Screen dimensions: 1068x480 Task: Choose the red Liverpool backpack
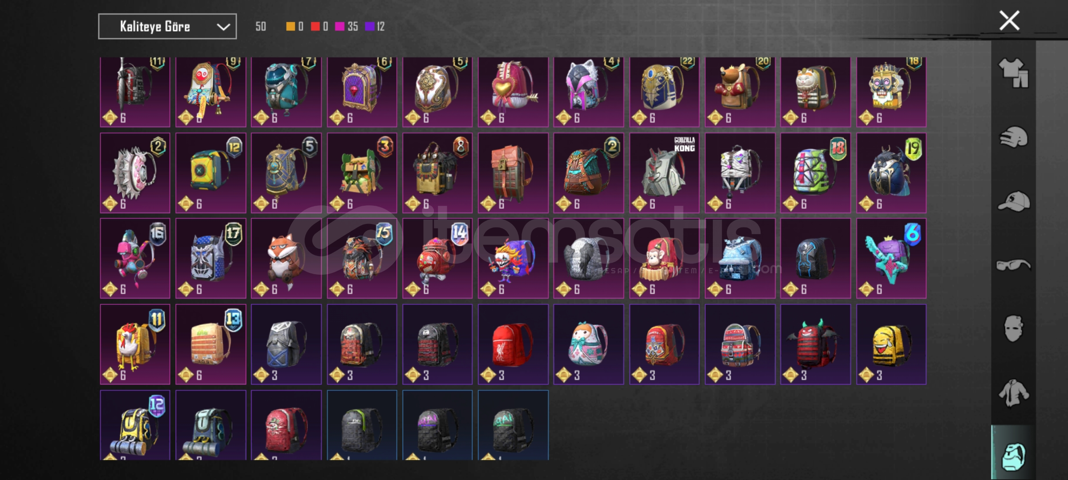513,344
